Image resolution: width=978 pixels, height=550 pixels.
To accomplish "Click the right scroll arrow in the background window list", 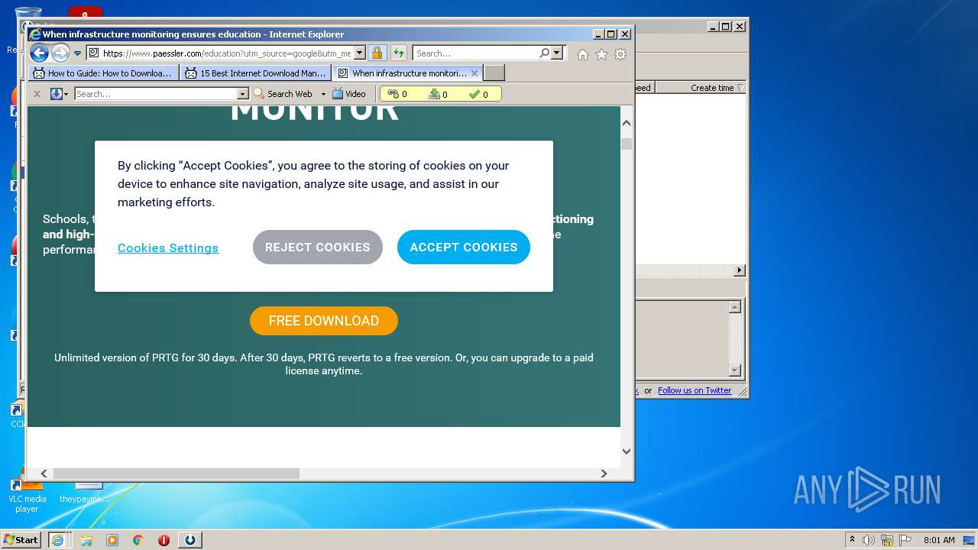I will click(x=739, y=270).
